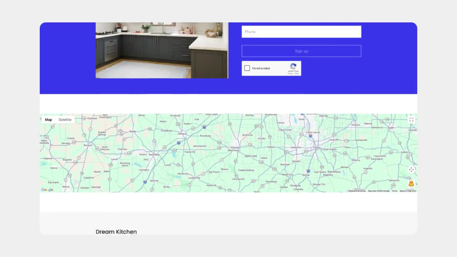Click the kitchen photo thumbnail
457x257 pixels.
pyautogui.click(x=162, y=50)
